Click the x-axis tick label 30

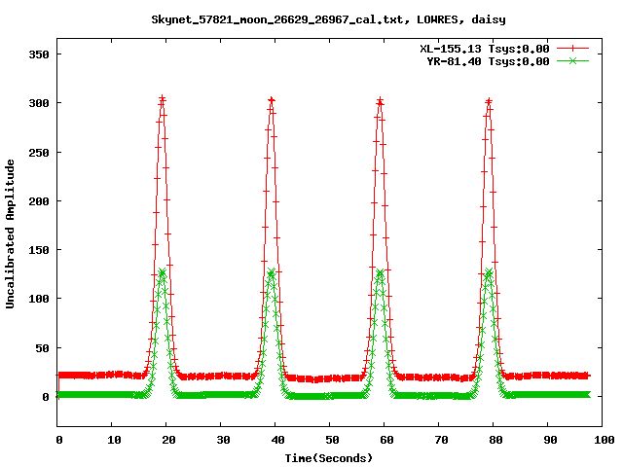coord(223,440)
